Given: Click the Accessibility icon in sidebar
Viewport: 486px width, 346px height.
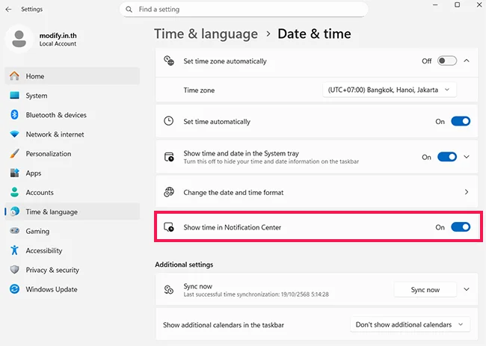Looking at the screenshot, I should tap(14, 250).
